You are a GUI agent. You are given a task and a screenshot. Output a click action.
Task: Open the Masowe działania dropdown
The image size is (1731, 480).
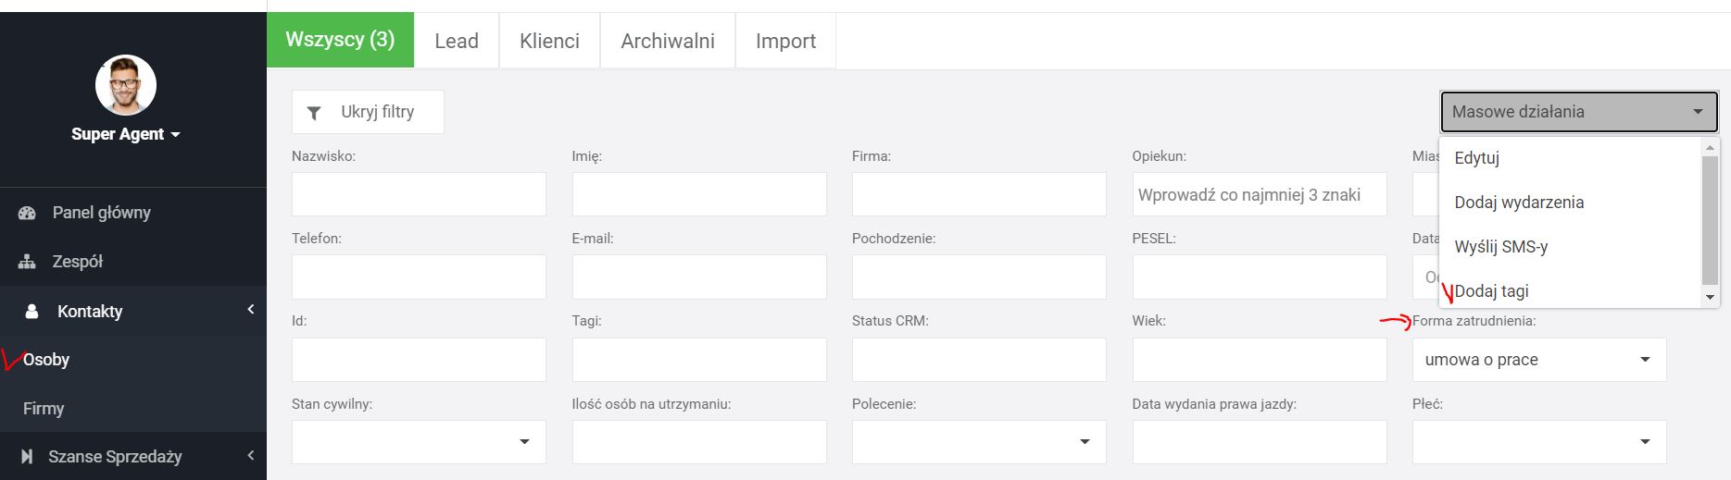coord(1579,112)
